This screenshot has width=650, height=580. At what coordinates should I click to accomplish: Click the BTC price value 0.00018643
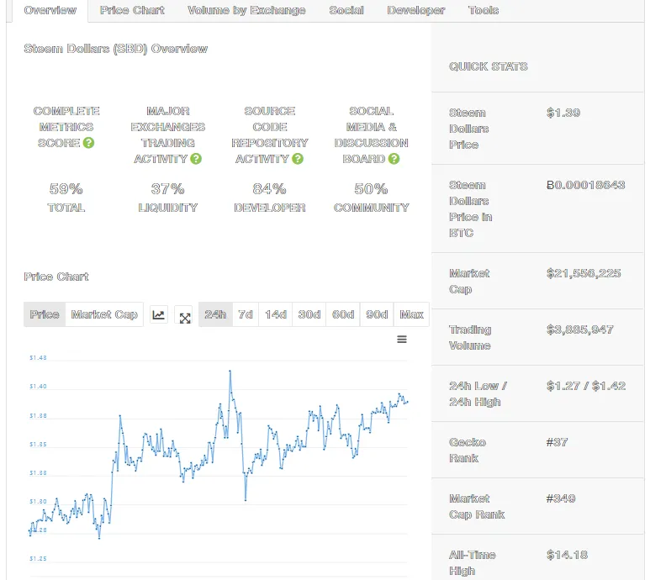point(585,185)
